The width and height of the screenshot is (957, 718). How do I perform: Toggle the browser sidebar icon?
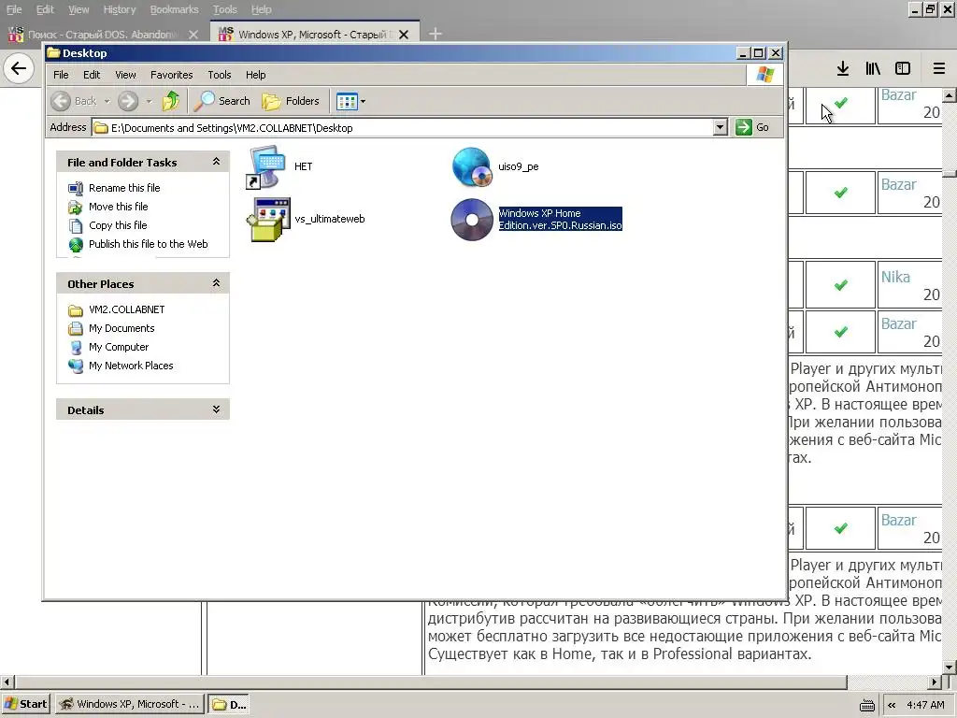click(x=903, y=68)
